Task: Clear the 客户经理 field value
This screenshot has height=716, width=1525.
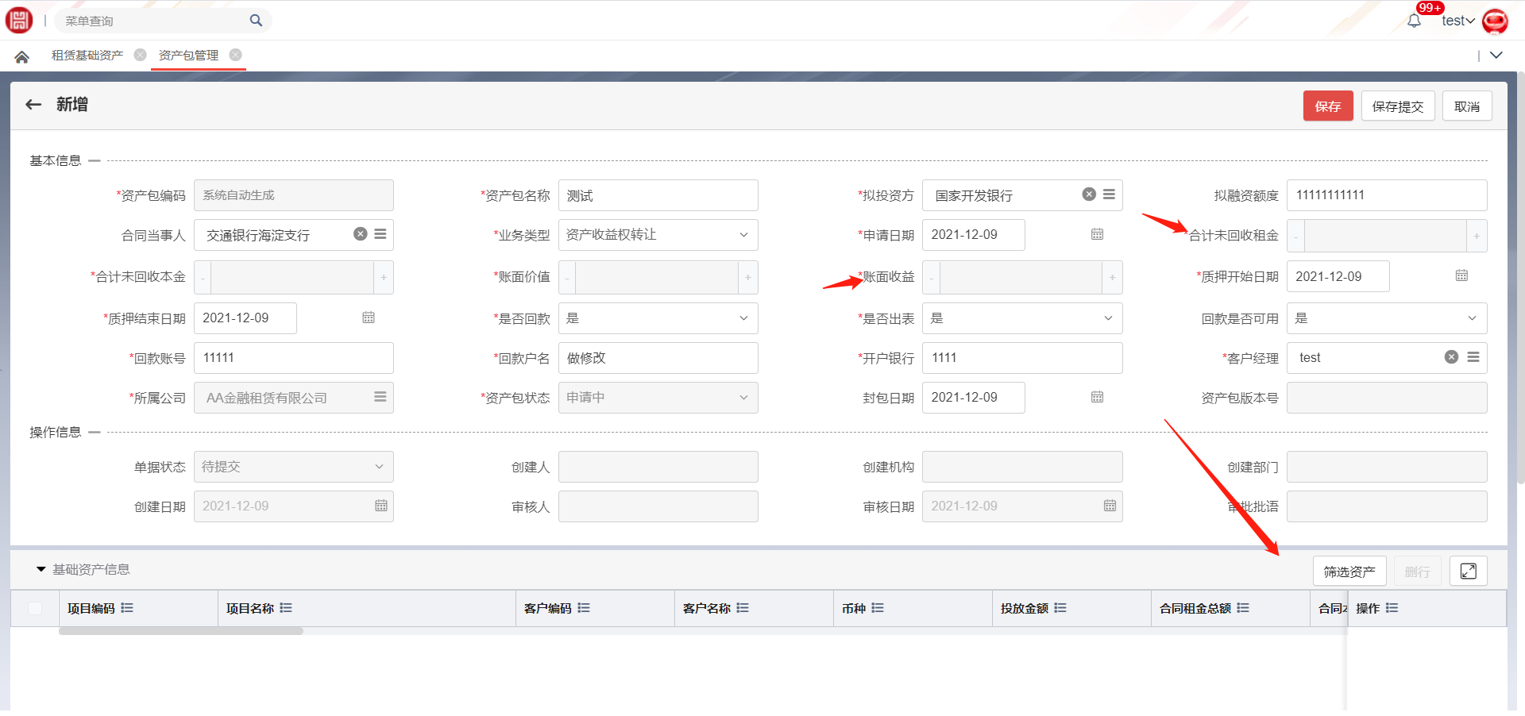Action: coord(1451,357)
